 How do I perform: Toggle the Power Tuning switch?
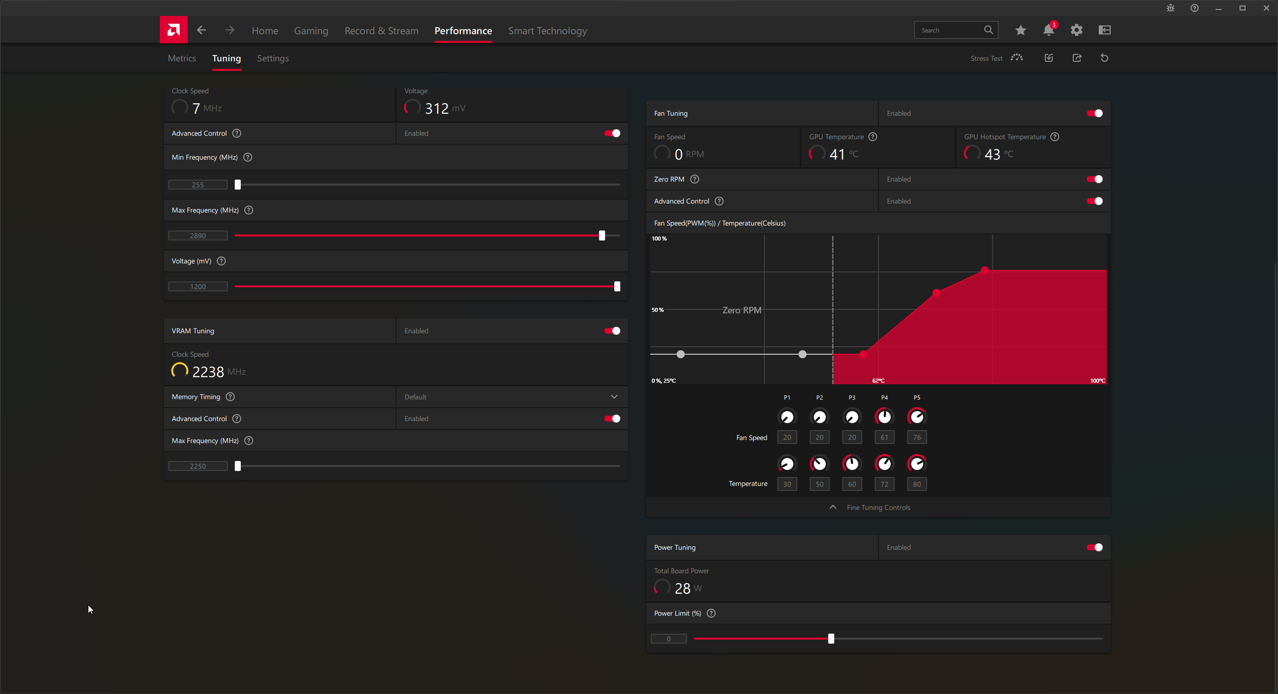[x=1094, y=547]
